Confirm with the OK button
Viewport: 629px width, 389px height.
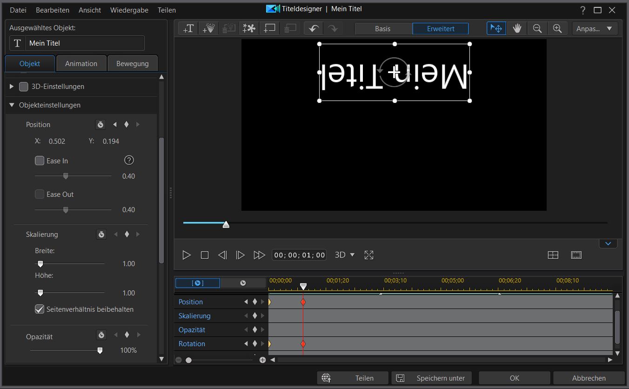tap(514, 378)
